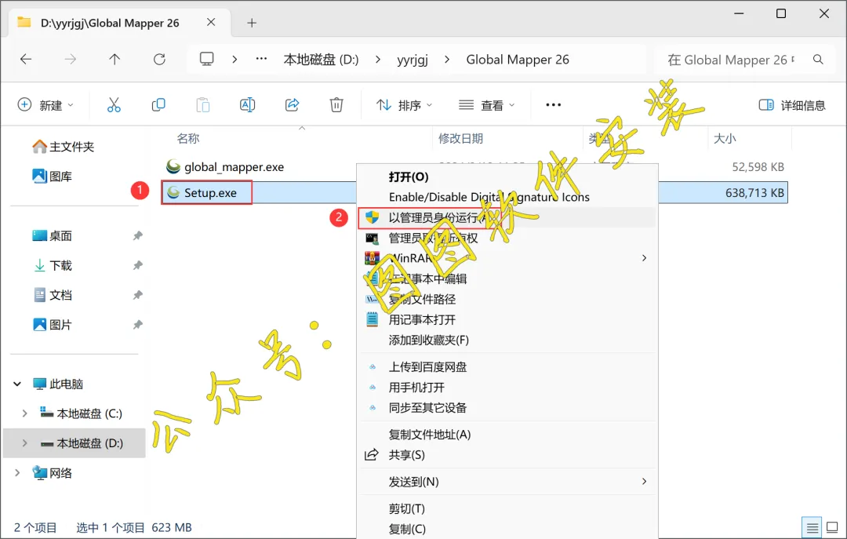Click Global Mapper 26 in the address breadcrumb
The height and width of the screenshot is (539, 847).
point(518,60)
